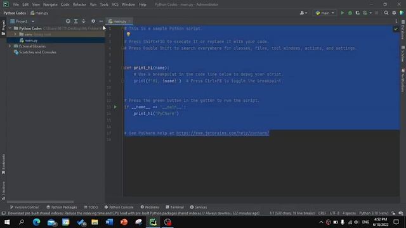Open Microsoft Edge from the taskbar
406x228 pixels.
[36, 222]
